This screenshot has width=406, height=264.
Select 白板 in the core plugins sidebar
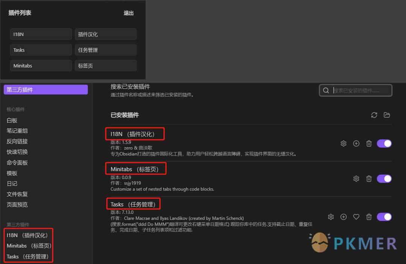pos(12,120)
